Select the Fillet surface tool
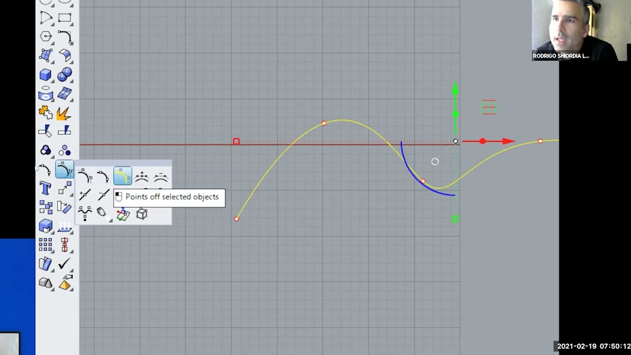Screen dimensions: 631x355 coord(65,55)
